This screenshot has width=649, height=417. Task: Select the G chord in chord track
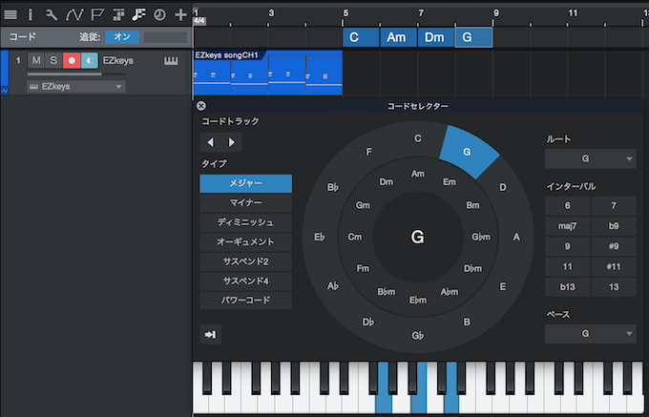point(473,37)
